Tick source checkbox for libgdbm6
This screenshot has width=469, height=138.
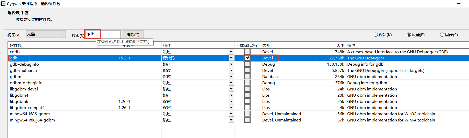247,101
